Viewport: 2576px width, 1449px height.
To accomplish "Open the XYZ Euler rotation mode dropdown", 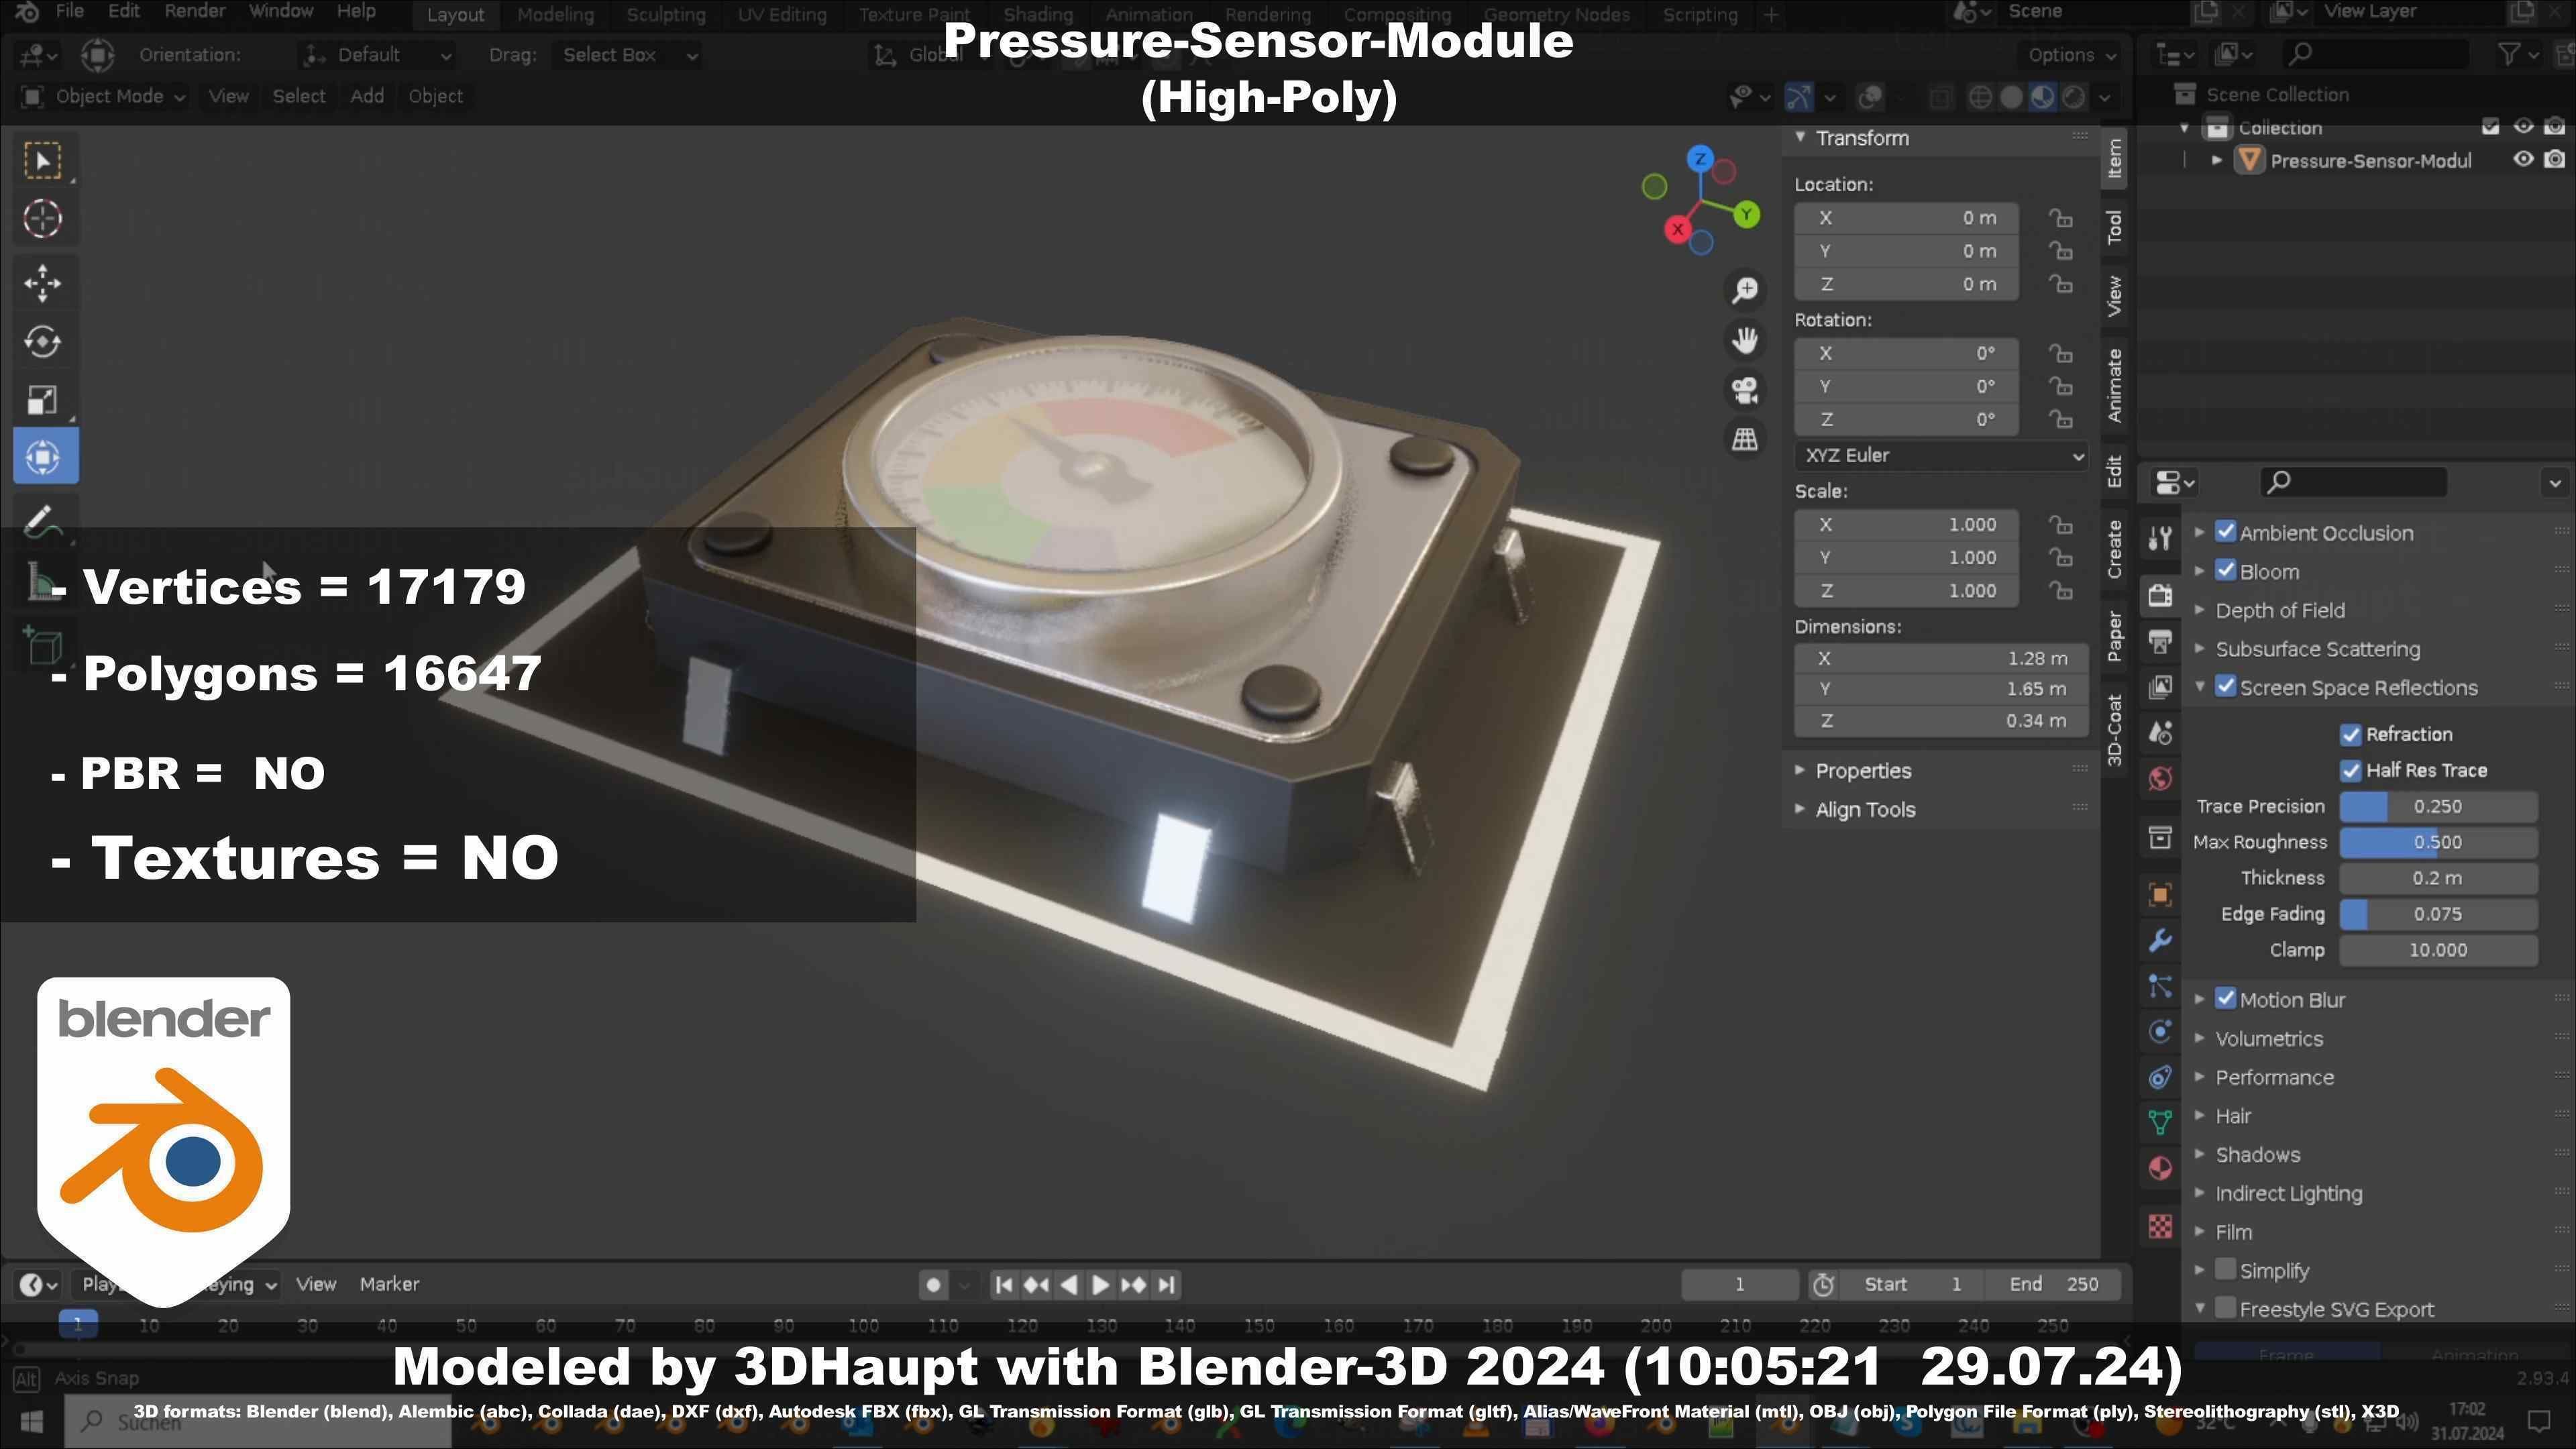I will tap(1941, 456).
